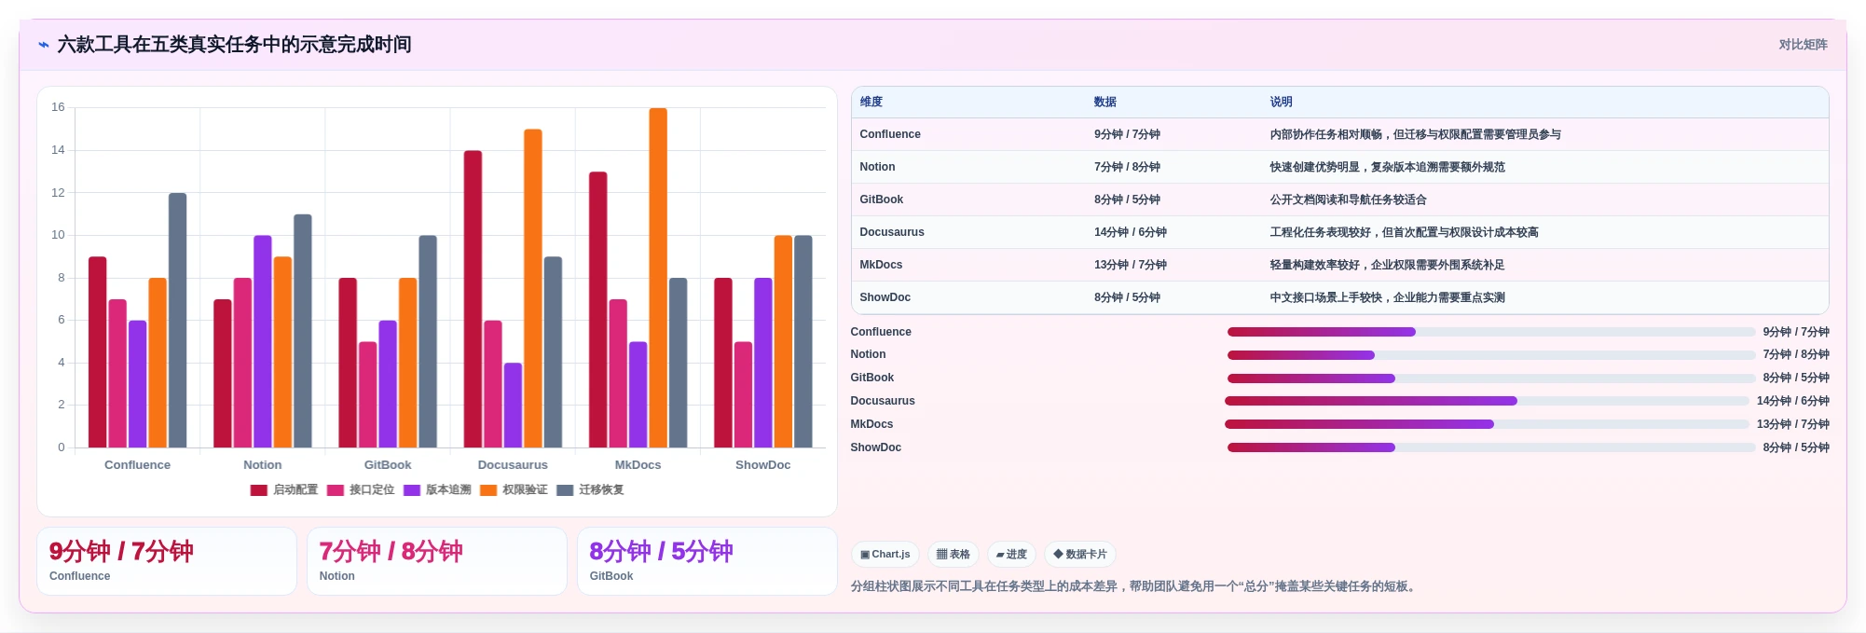Click the 维度 column header
This screenshot has width=1866, height=633.
tap(871, 103)
